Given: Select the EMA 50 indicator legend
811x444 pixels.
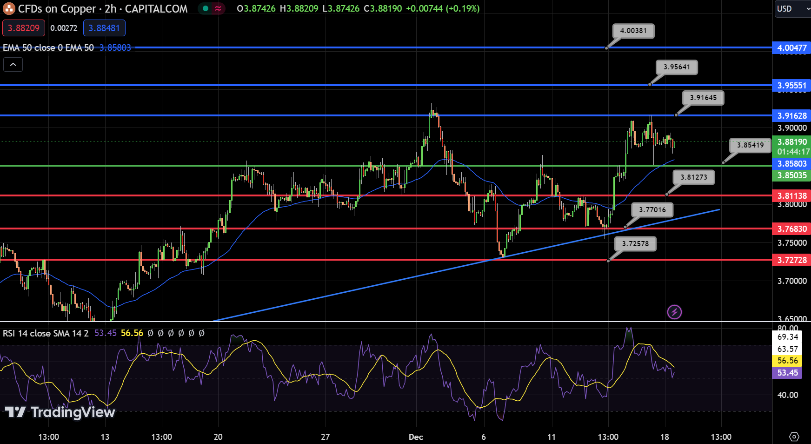Looking at the screenshot, I should [48, 47].
